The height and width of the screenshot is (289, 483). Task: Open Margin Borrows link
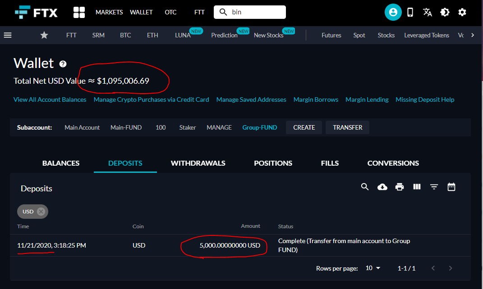(x=316, y=99)
